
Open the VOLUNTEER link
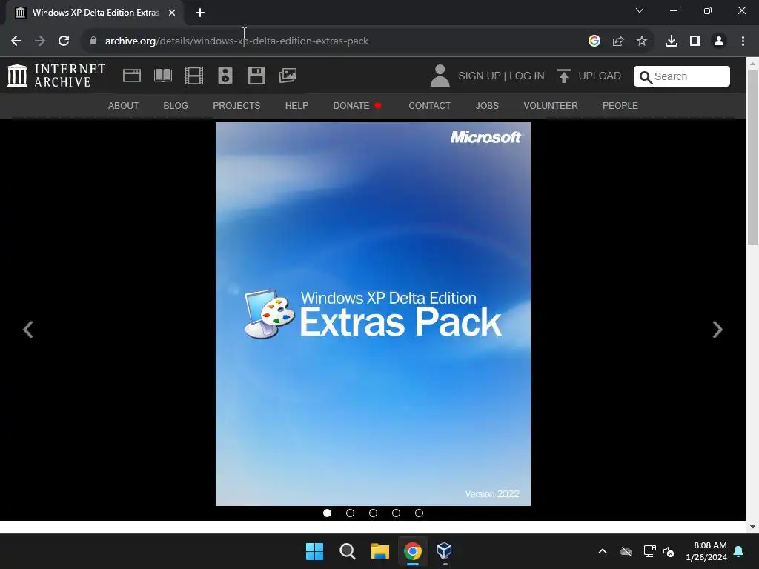coord(551,105)
